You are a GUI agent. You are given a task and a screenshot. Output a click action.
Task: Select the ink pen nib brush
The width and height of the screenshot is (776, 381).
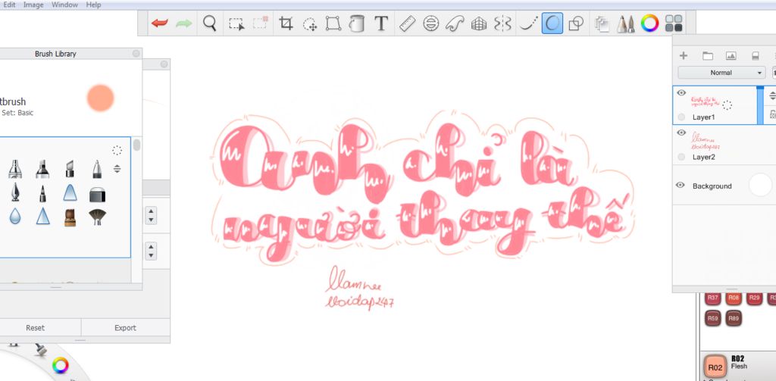click(x=15, y=192)
